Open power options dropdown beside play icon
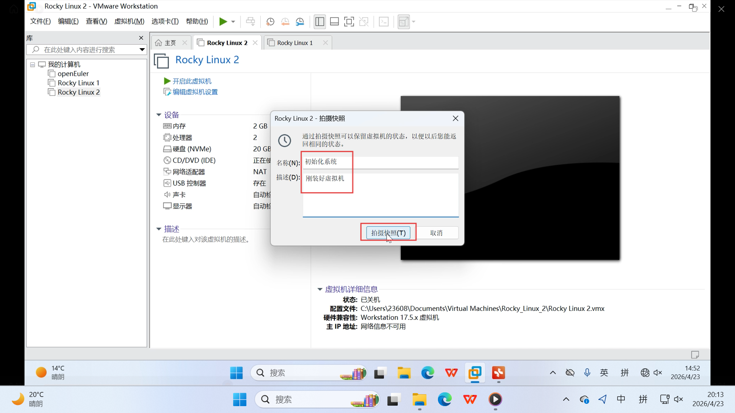This screenshot has width=735, height=413. coord(233,22)
